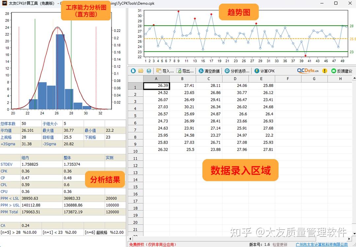Select column G header
Screen dimensions: 356x247
click(x=314, y=79)
